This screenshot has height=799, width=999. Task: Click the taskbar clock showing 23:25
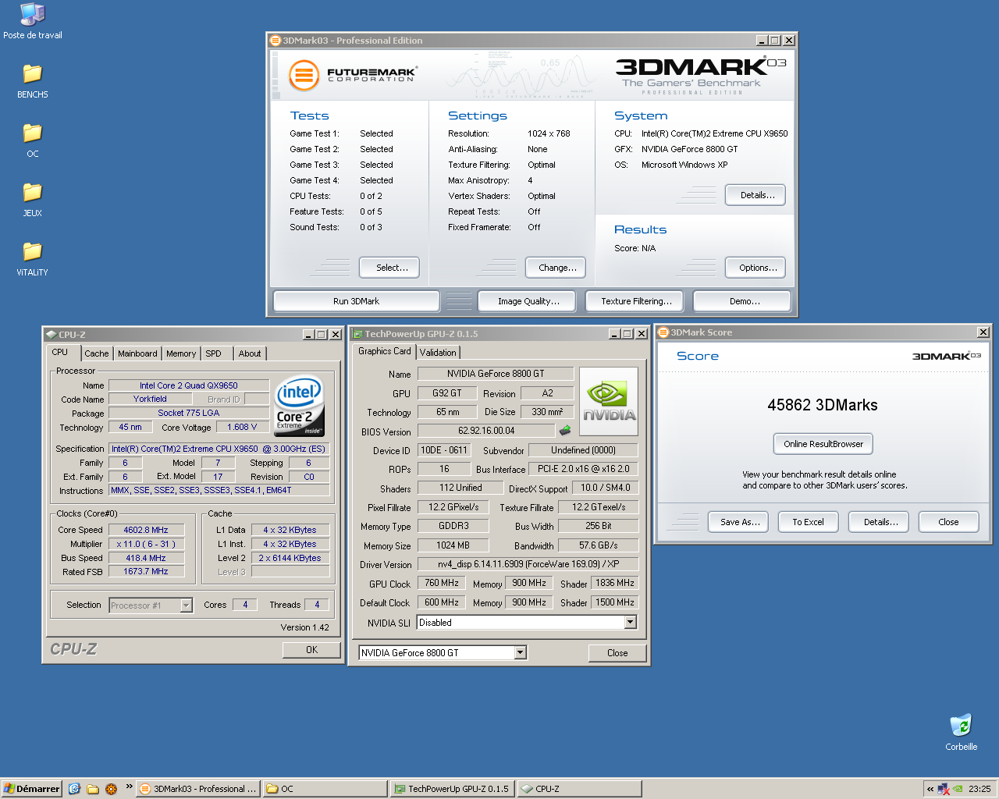coord(979,789)
